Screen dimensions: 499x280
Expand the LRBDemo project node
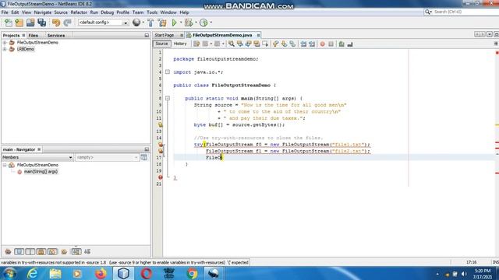pyautogui.click(x=5, y=49)
